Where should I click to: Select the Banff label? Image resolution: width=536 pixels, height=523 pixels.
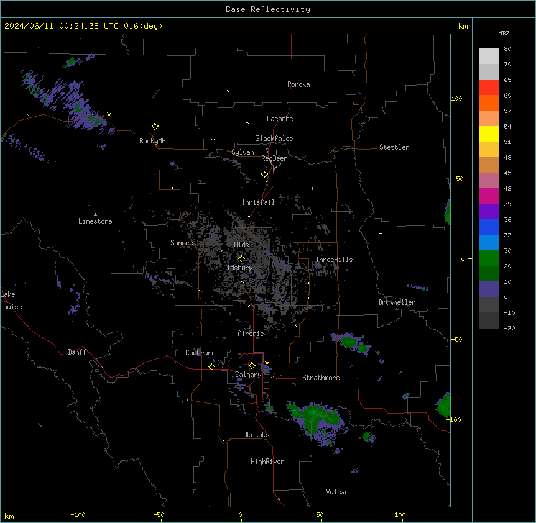click(77, 352)
